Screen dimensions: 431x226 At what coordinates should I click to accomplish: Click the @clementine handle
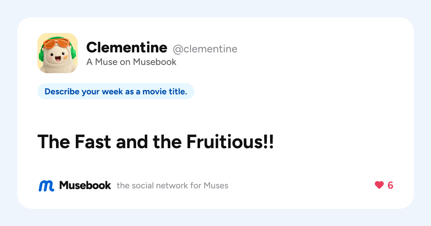pyautogui.click(x=205, y=49)
